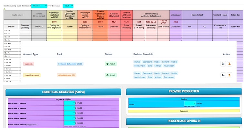Click the Prijzen & Tijden header

tap(63, 99)
